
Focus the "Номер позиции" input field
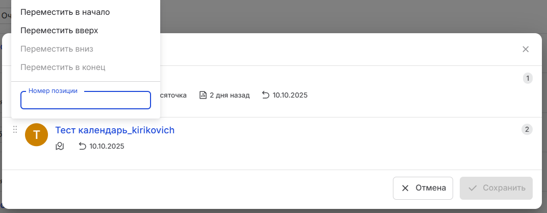tap(86, 101)
